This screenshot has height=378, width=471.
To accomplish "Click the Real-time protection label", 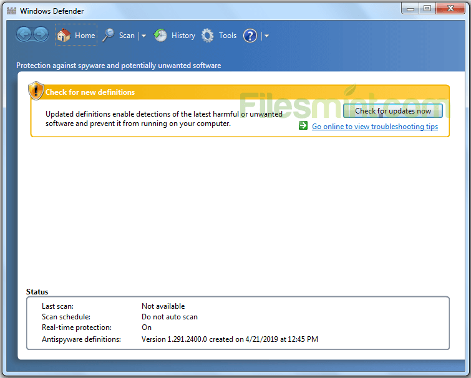I will coord(77,327).
